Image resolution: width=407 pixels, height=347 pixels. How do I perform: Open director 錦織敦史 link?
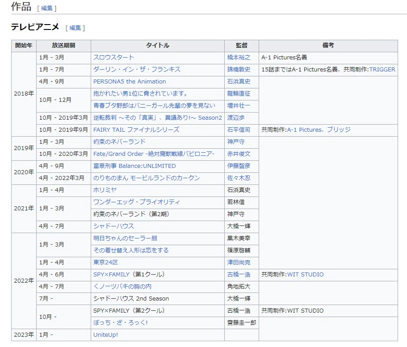point(239,70)
